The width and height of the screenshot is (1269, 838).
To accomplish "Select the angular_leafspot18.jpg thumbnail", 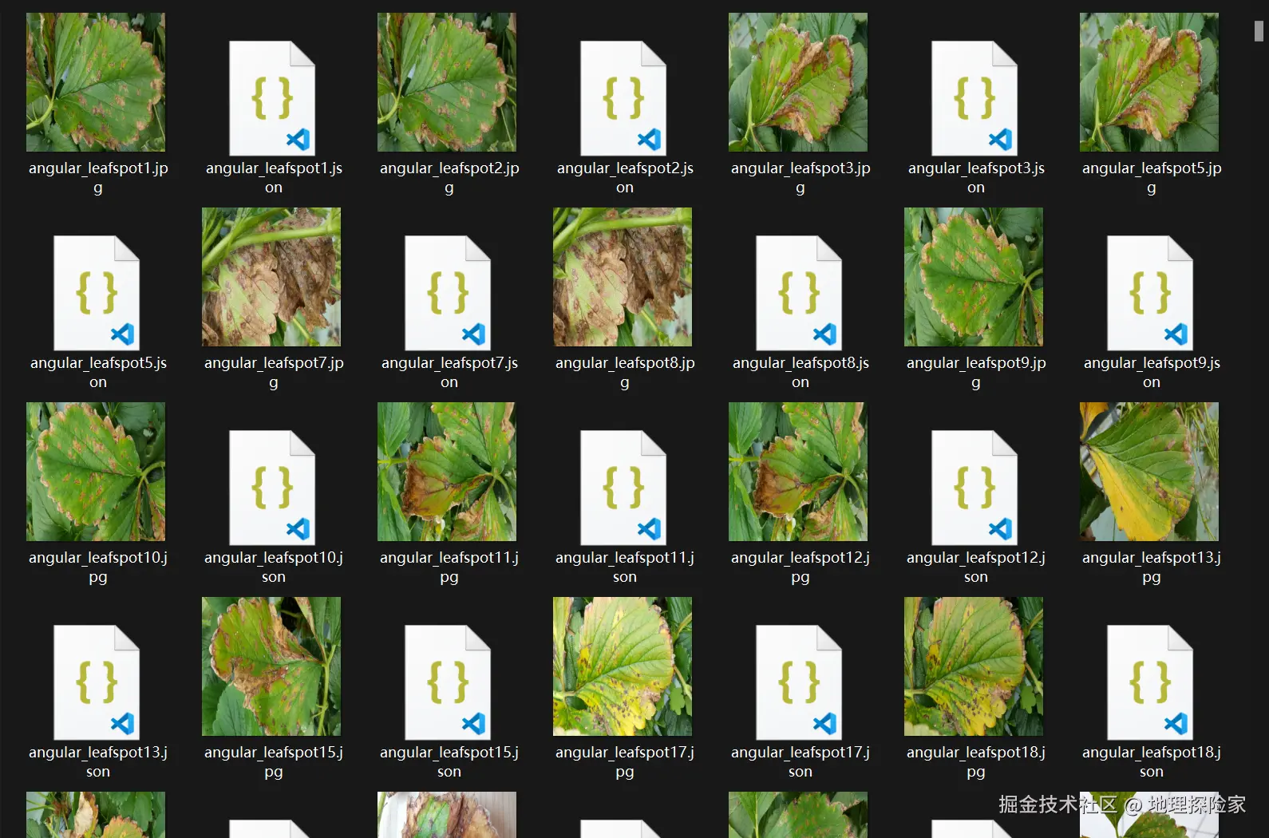I will click(x=974, y=666).
